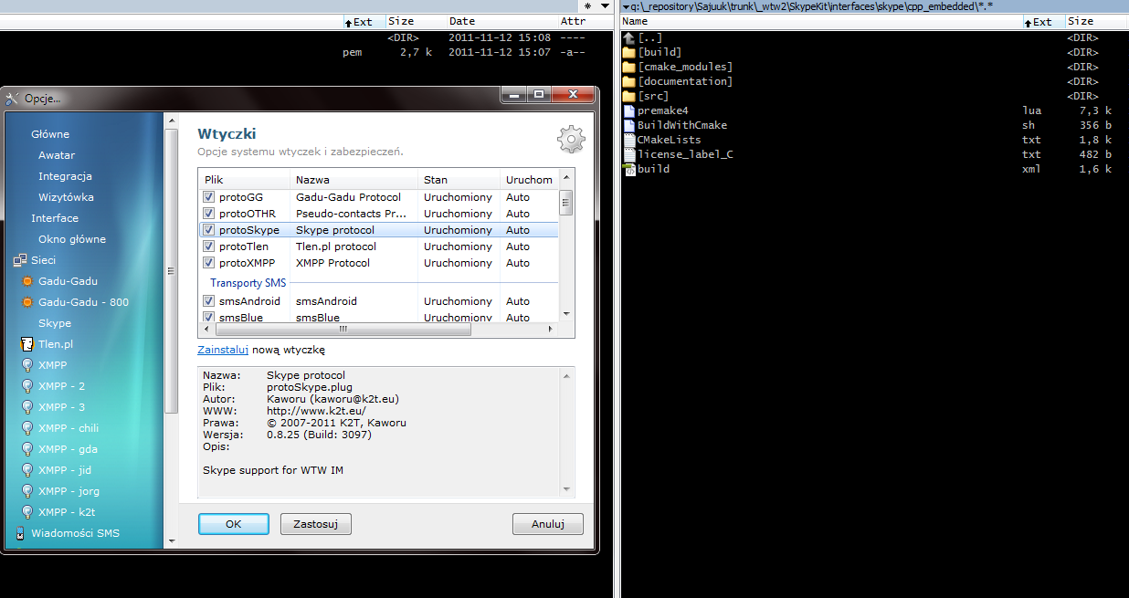
Task: Click the [cmake_modules] folder icon
Action: point(628,67)
